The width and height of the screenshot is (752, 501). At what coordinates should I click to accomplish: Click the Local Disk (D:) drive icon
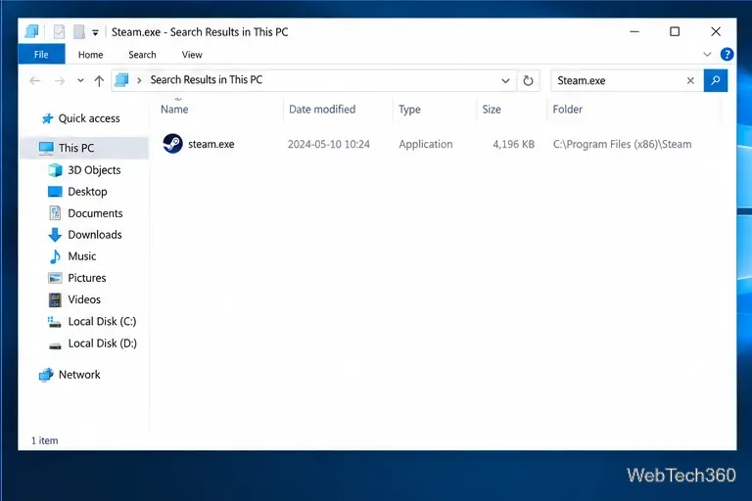[55, 345]
